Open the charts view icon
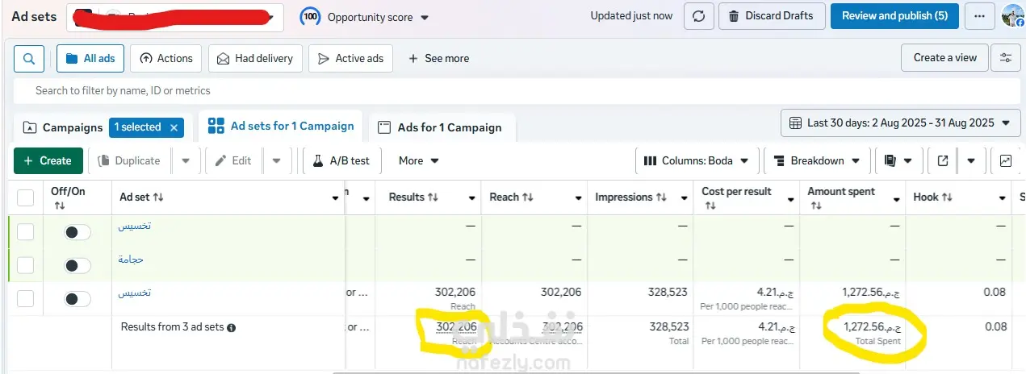Viewport: 1026px width, 374px height. click(x=1005, y=160)
